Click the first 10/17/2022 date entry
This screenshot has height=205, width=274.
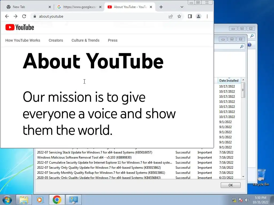(227, 86)
